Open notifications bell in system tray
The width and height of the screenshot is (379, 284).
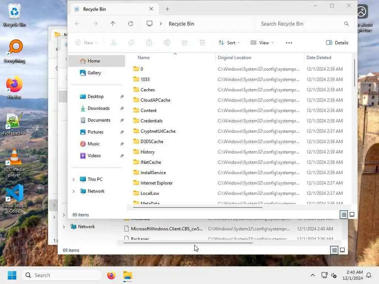(x=369, y=275)
